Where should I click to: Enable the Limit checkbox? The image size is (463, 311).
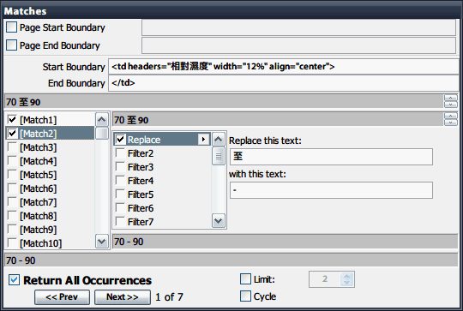tap(245, 278)
